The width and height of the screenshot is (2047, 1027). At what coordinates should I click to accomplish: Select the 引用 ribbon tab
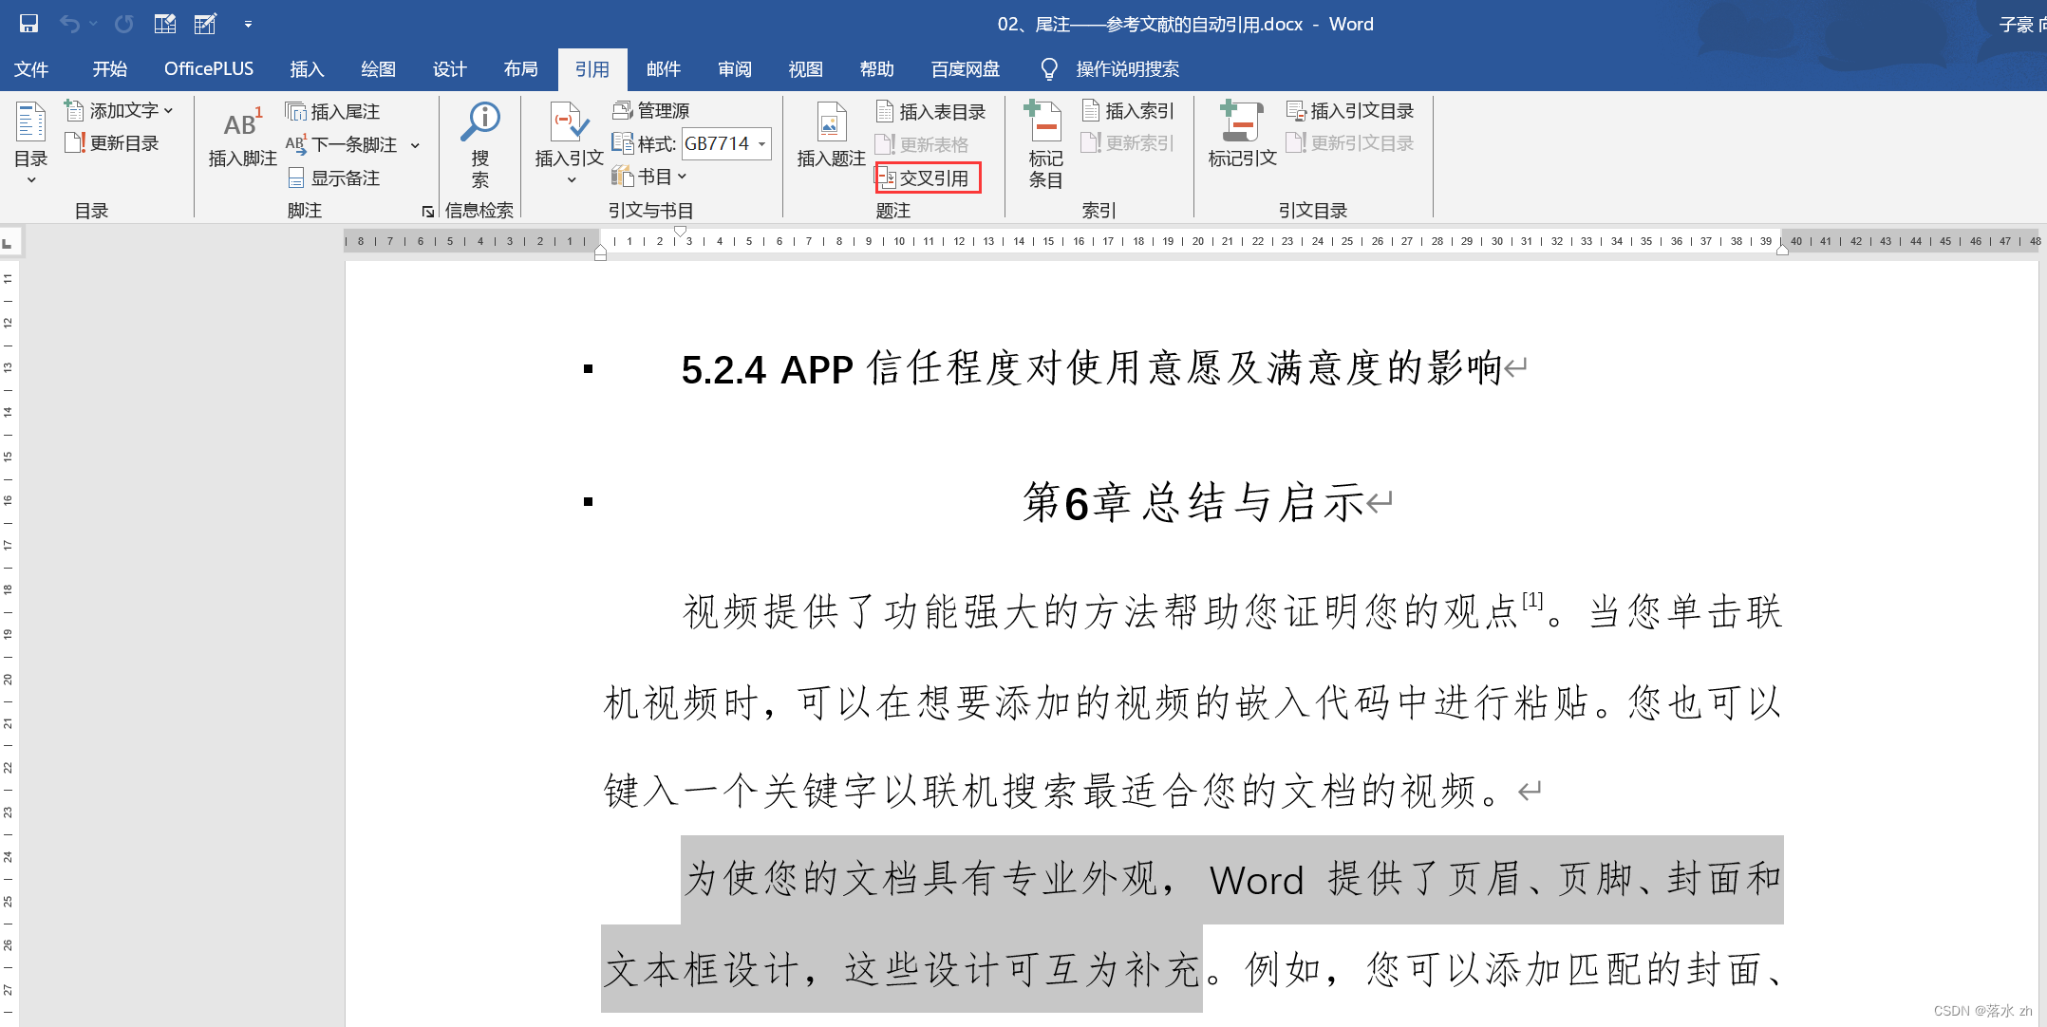(x=592, y=69)
